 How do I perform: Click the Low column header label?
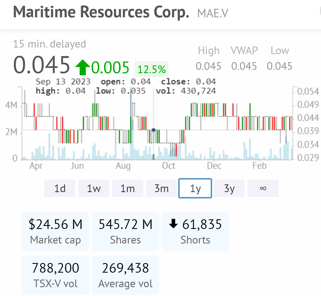tap(280, 51)
